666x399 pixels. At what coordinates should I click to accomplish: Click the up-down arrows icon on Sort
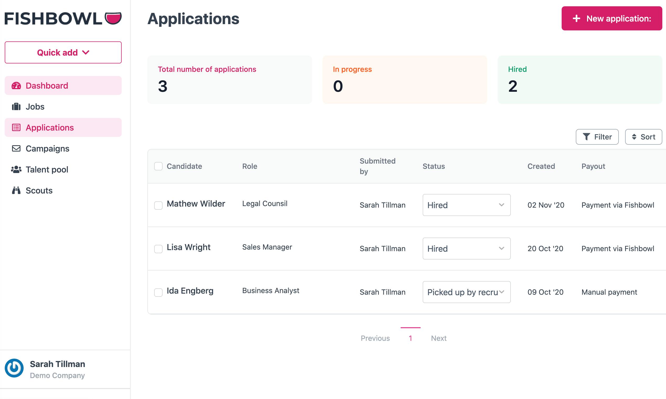[634, 137]
